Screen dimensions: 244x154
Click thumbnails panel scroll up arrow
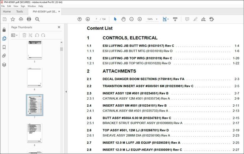point(61,43)
